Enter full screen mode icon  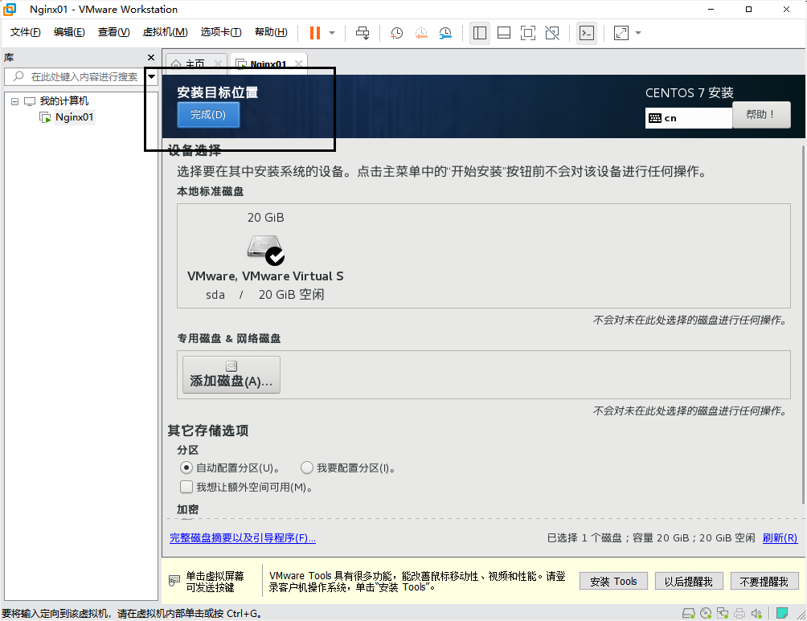pos(528,33)
